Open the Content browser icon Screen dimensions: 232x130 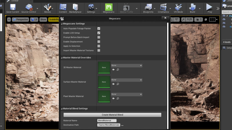(x=63, y=8)
